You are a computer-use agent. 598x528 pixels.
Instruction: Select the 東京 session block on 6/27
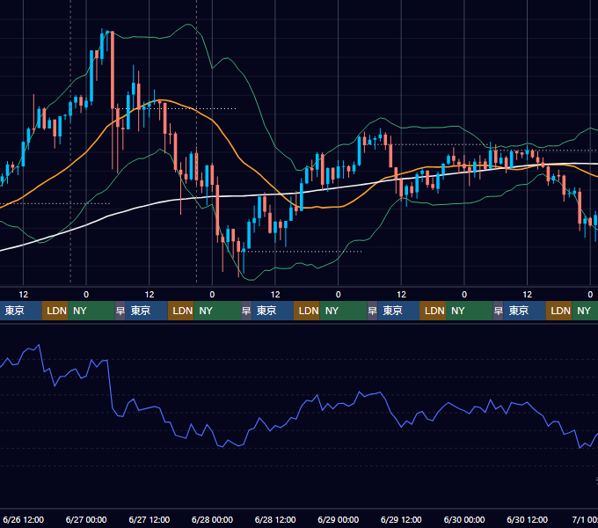point(147,311)
